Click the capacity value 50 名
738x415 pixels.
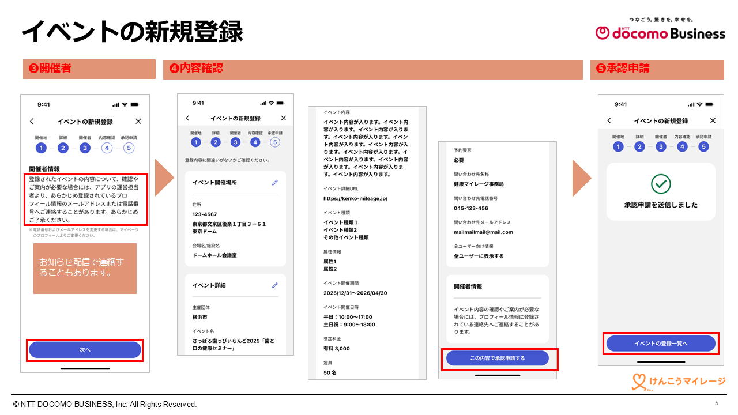click(330, 372)
